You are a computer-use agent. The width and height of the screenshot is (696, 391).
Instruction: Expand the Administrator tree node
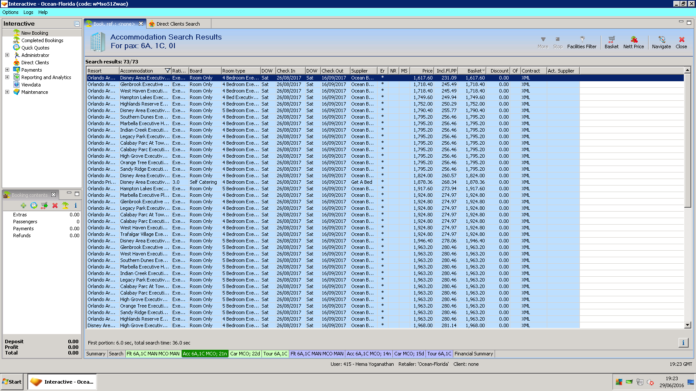[7, 55]
